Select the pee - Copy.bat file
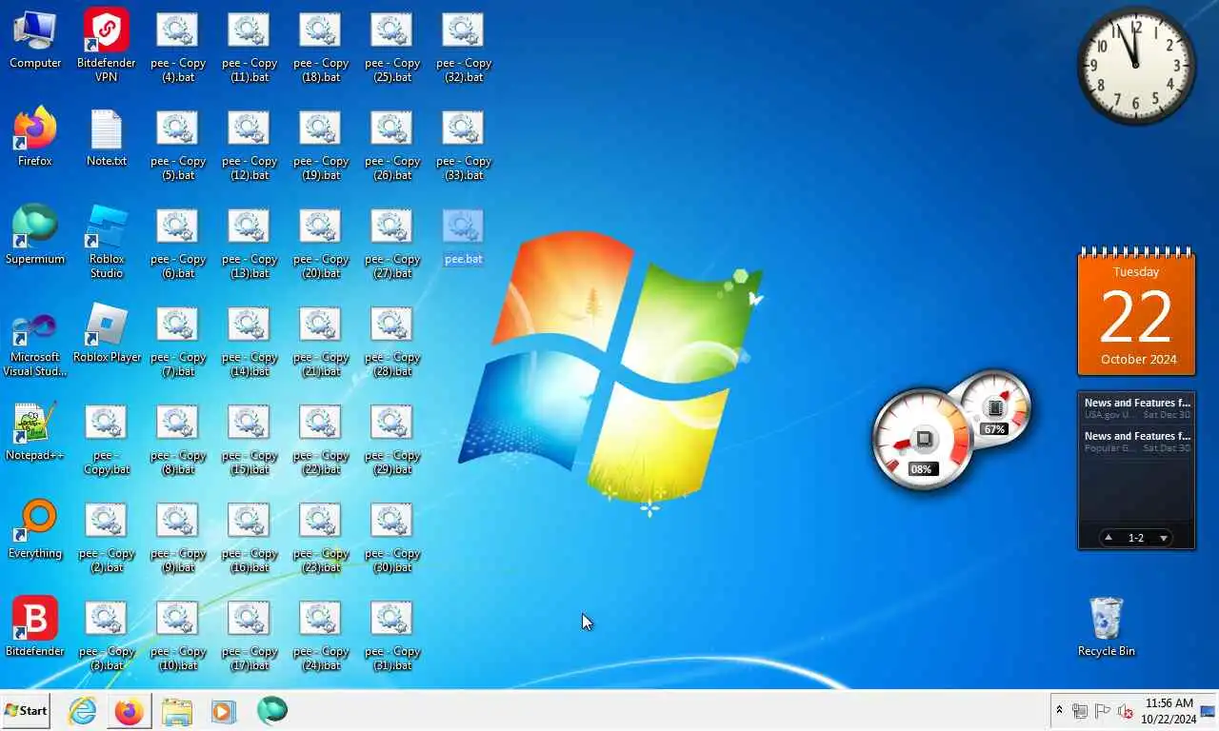This screenshot has width=1219, height=731. tap(107, 440)
